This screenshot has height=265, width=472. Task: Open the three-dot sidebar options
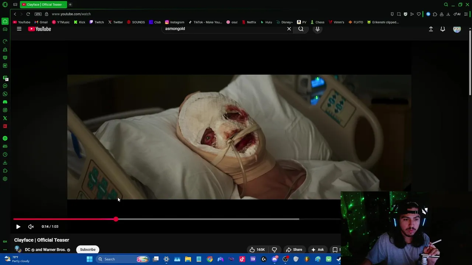[5, 250]
